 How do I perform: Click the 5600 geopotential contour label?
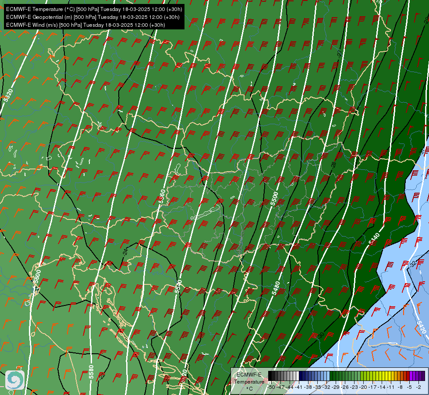pos(36,276)
